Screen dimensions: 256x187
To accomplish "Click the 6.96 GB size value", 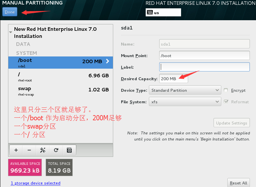I will 99,76.
